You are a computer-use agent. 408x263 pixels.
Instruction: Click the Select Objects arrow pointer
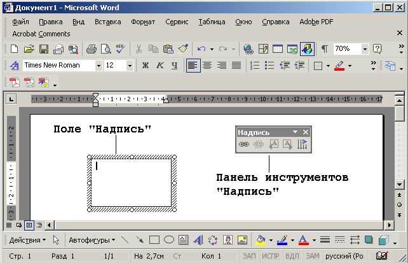click(56, 240)
